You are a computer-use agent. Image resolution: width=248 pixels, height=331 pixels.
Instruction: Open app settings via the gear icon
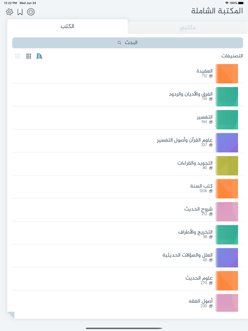10,12
